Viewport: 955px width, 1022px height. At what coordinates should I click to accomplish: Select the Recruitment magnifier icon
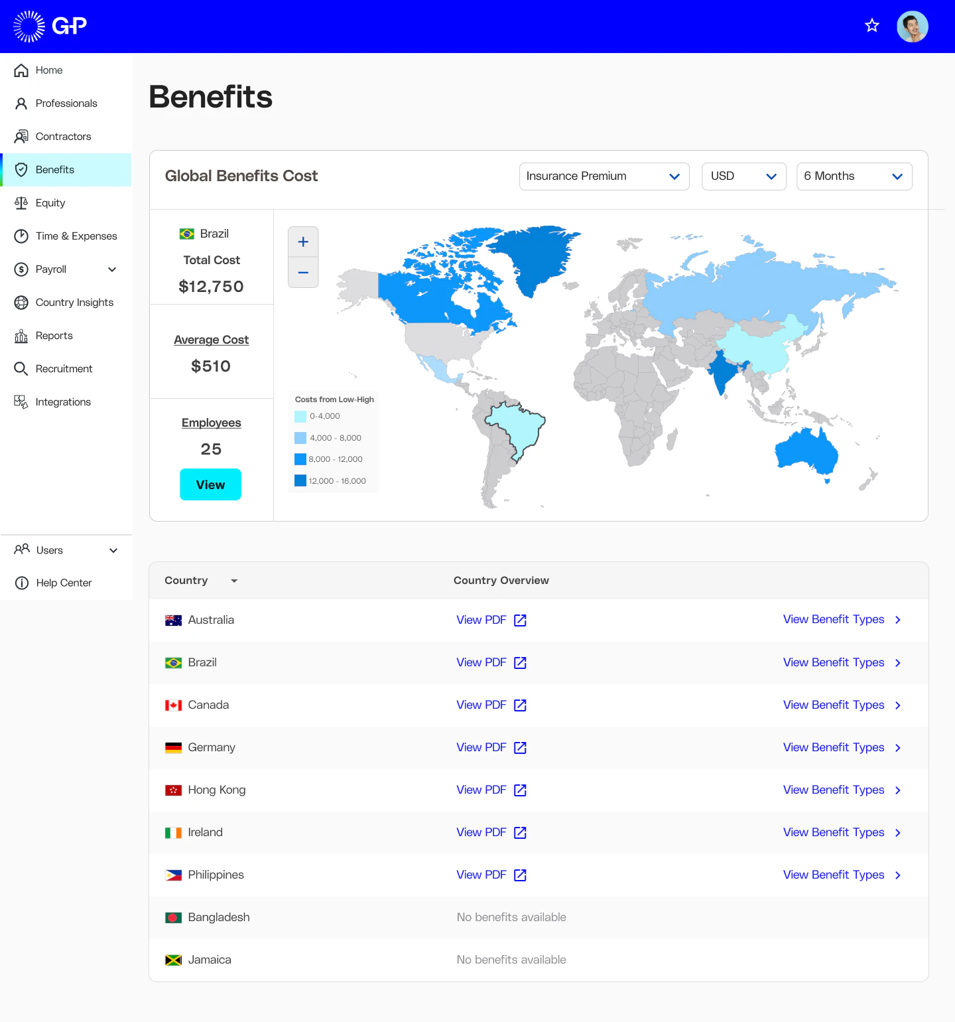pyautogui.click(x=21, y=368)
